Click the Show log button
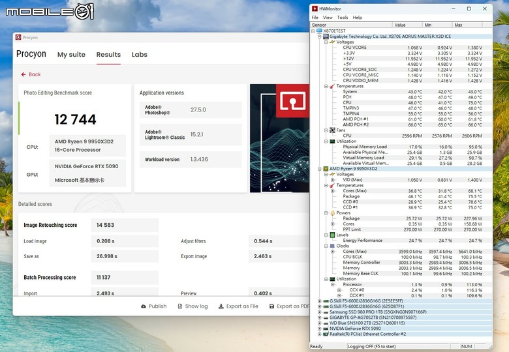This screenshot has width=509, height=352. (193, 306)
